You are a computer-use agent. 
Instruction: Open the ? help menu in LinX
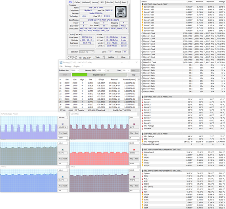tap(82, 66)
